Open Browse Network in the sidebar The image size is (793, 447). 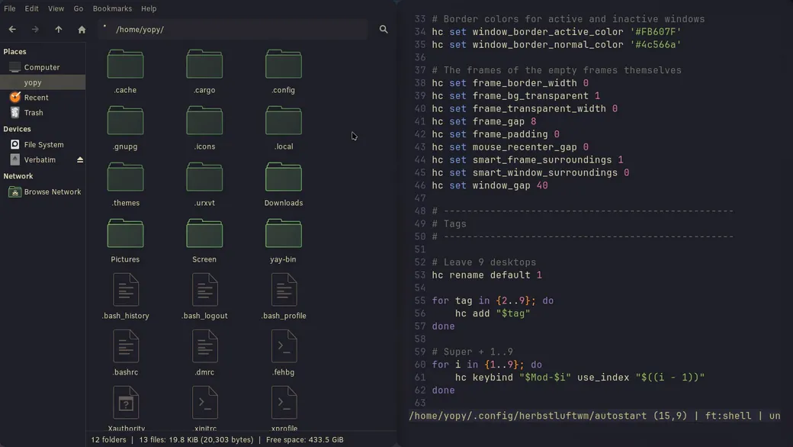[43, 192]
